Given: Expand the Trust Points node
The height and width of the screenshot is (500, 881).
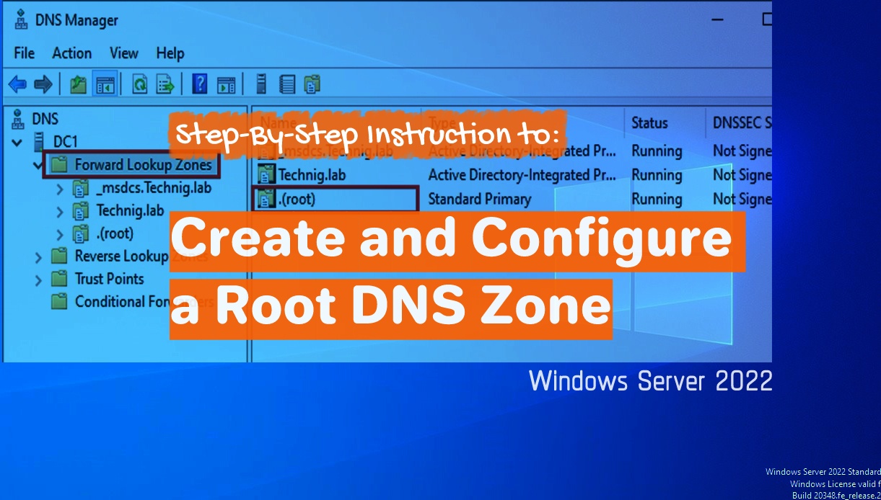Looking at the screenshot, I should coord(38,280).
